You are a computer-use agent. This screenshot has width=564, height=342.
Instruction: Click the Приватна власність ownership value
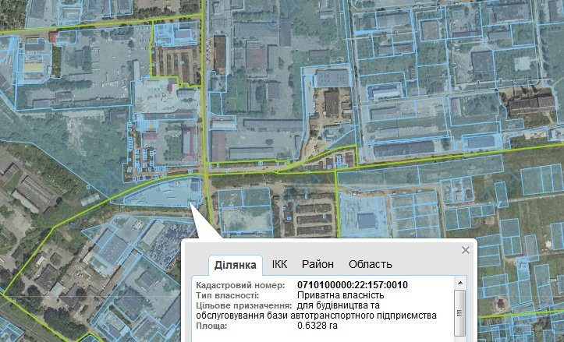(x=340, y=295)
